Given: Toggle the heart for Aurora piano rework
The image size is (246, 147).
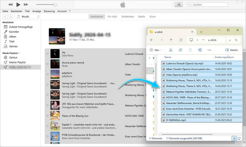Looking at the screenshot, I should [47, 64].
